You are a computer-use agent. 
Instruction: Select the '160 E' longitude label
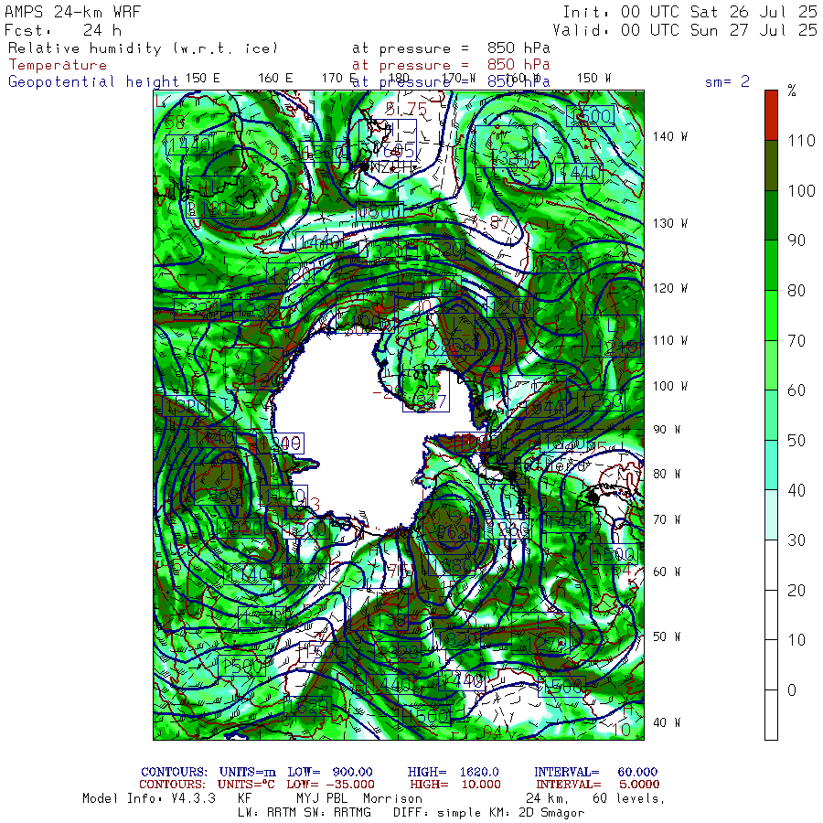(275, 79)
